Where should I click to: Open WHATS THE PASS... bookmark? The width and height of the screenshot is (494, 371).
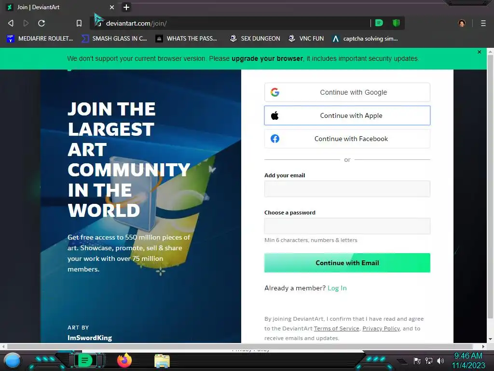[187, 39]
